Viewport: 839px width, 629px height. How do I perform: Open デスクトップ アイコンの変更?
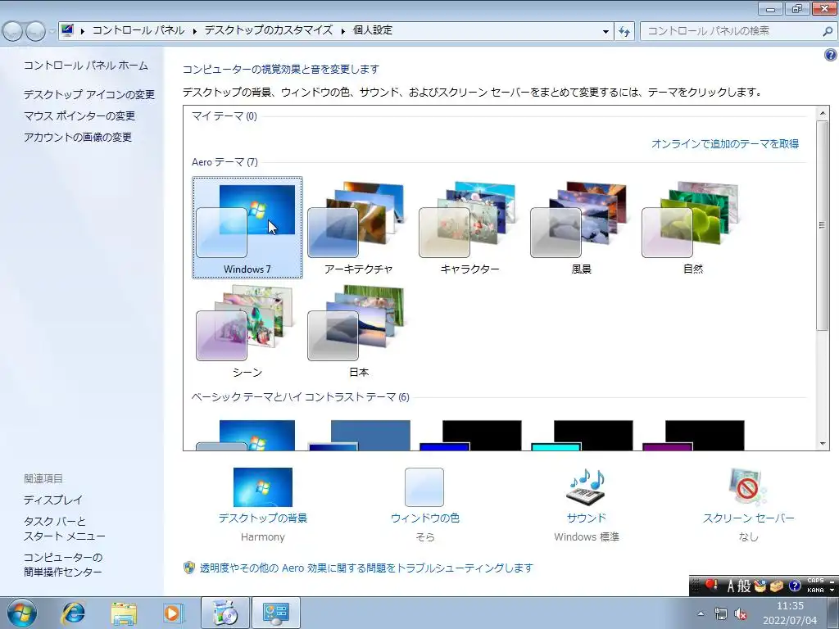coord(89,95)
